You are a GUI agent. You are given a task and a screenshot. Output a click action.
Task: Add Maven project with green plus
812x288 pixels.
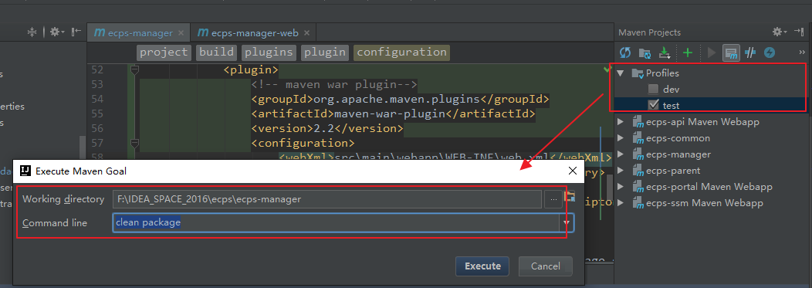point(688,53)
